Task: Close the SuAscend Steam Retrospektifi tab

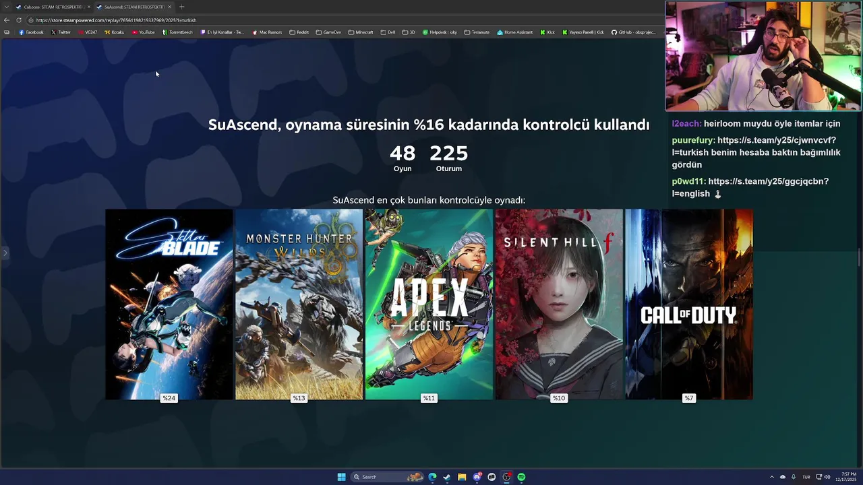Action: click(x=169, y=7)
